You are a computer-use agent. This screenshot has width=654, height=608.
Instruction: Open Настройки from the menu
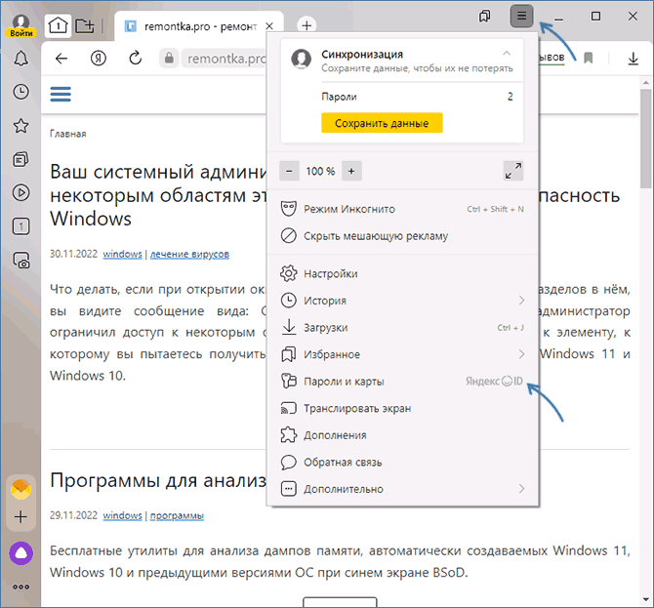402,273
